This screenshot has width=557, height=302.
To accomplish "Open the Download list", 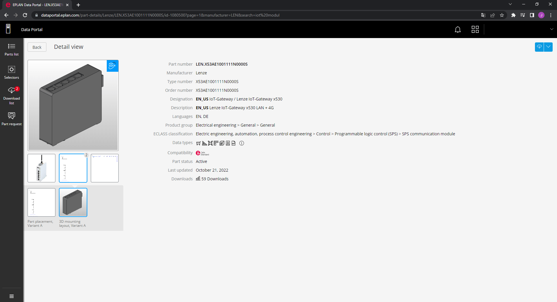I will 12,96.
